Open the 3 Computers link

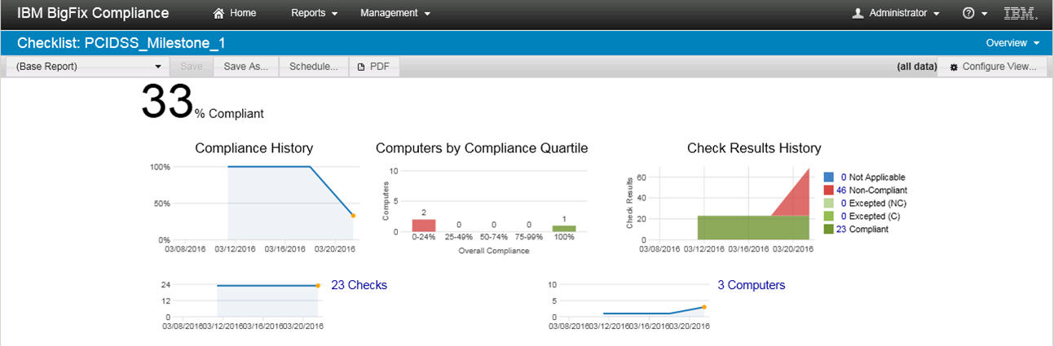[751, 285]
